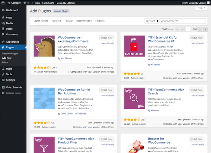Open the Keyword search type dropdown
This screenshot has width=211, height=153.
[x=152, y=21]
